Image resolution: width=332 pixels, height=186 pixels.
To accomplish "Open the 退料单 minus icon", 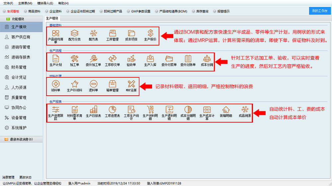I will pos(93,84).
